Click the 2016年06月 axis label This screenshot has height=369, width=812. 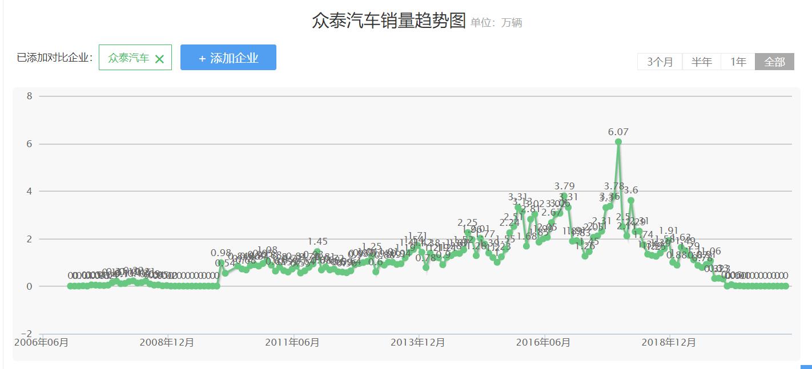pyautogui.click(x=545, y=343)
